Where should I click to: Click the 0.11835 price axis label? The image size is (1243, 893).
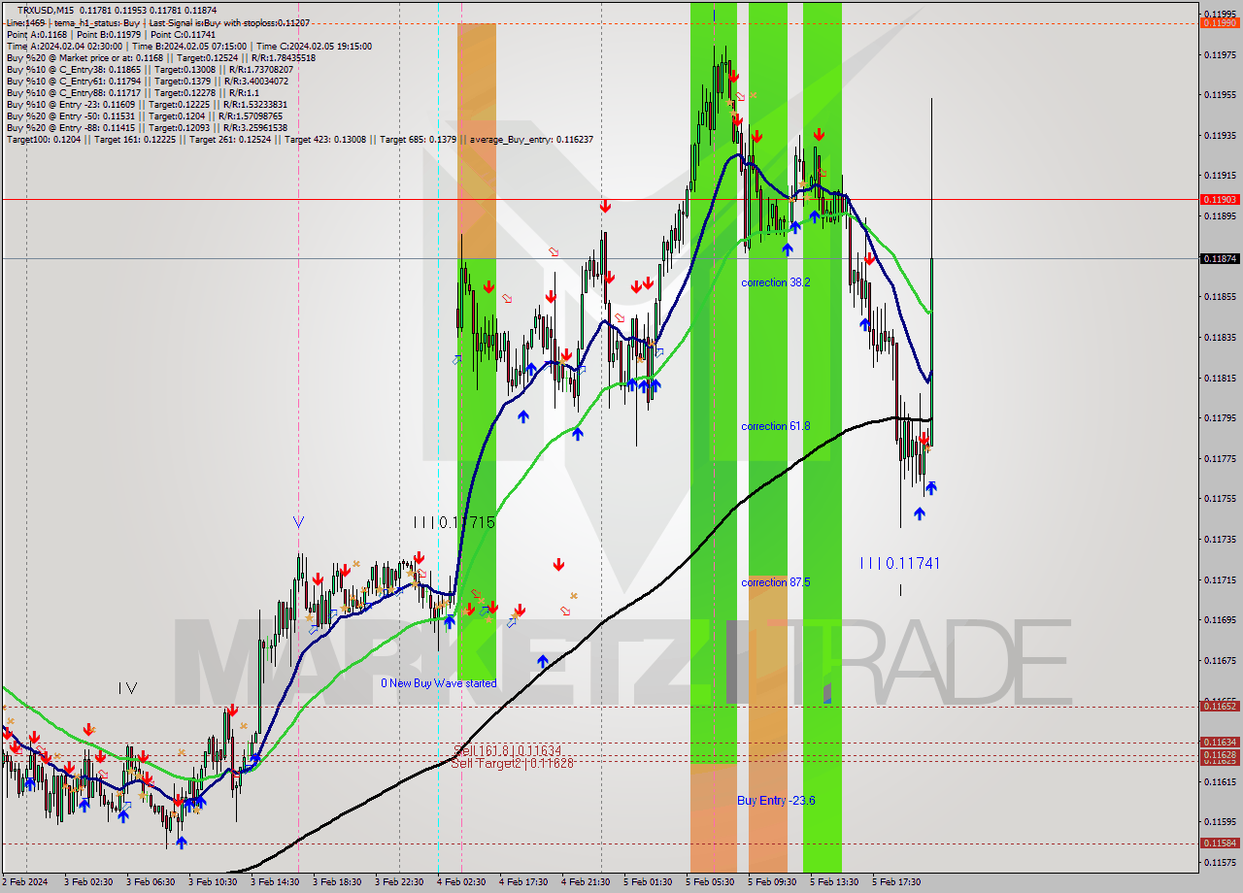[1219, 338]
